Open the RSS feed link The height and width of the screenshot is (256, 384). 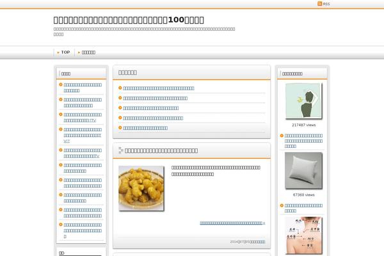[x=324, y=4]
